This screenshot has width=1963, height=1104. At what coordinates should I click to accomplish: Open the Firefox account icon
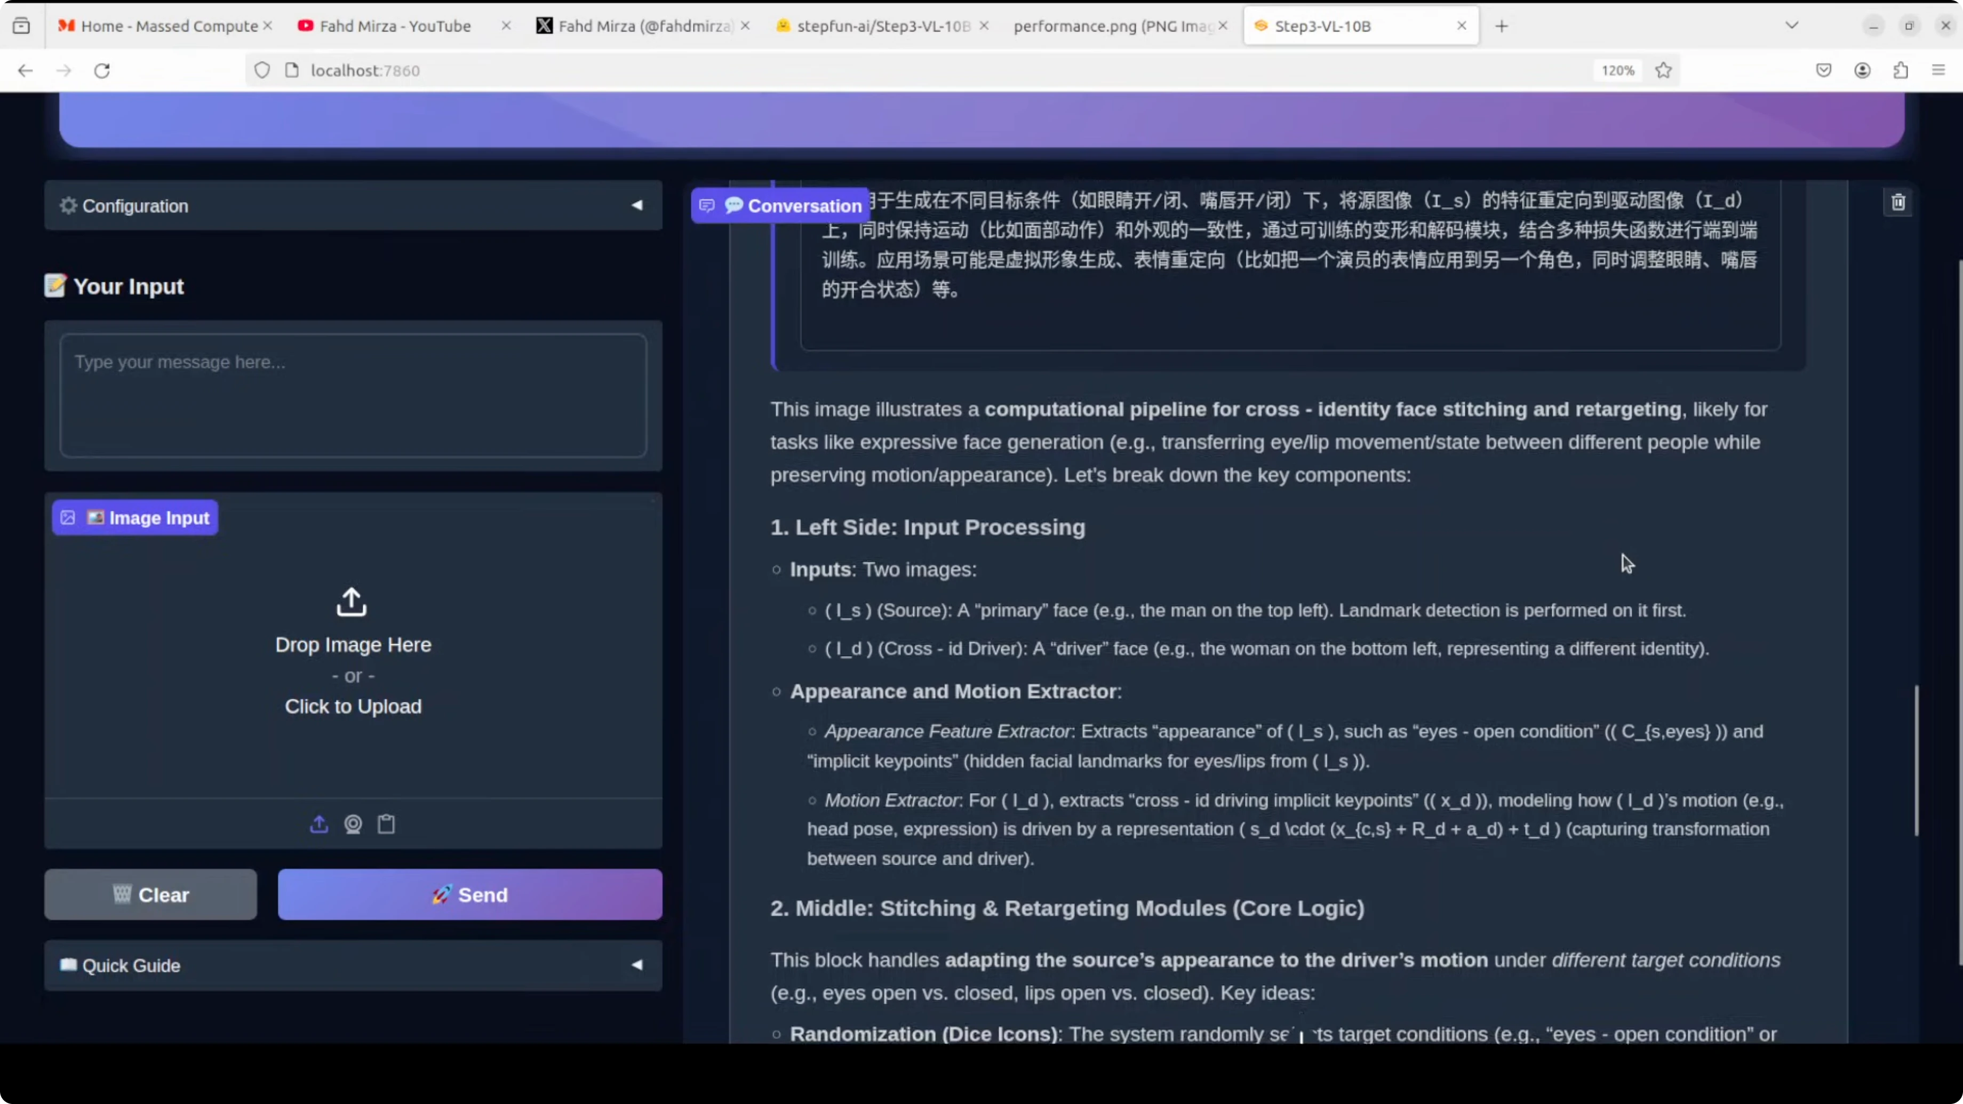point(1862,70)
